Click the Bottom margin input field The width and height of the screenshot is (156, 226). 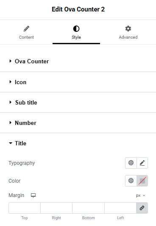(88, 208)
